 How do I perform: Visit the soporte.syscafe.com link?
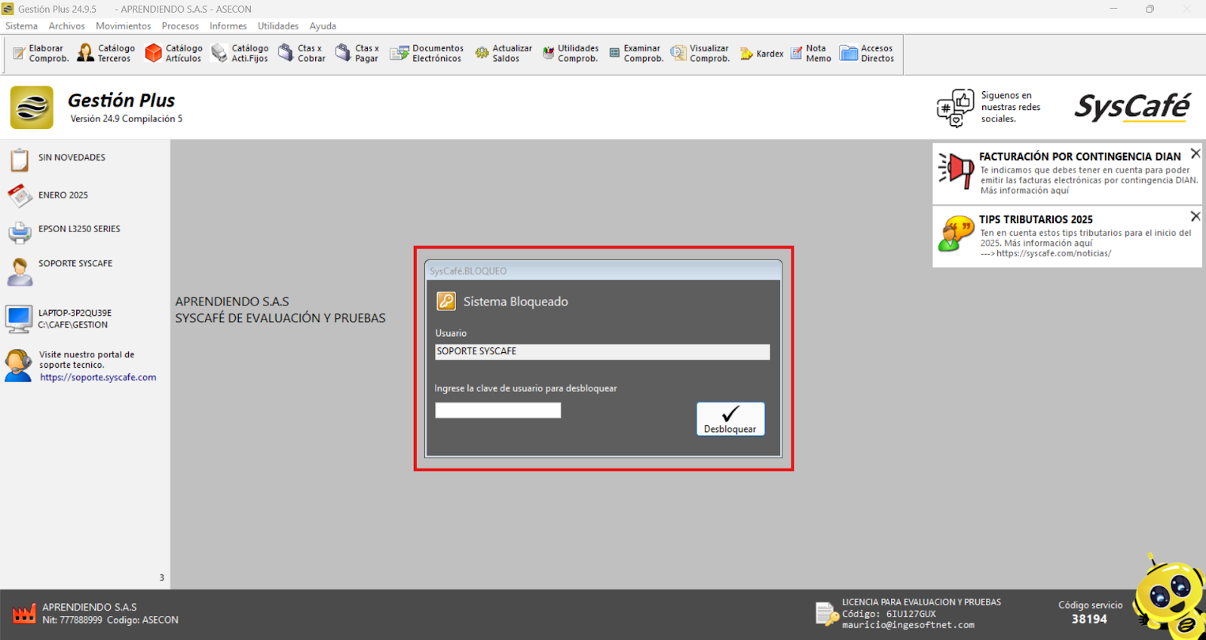coord(98,378)
